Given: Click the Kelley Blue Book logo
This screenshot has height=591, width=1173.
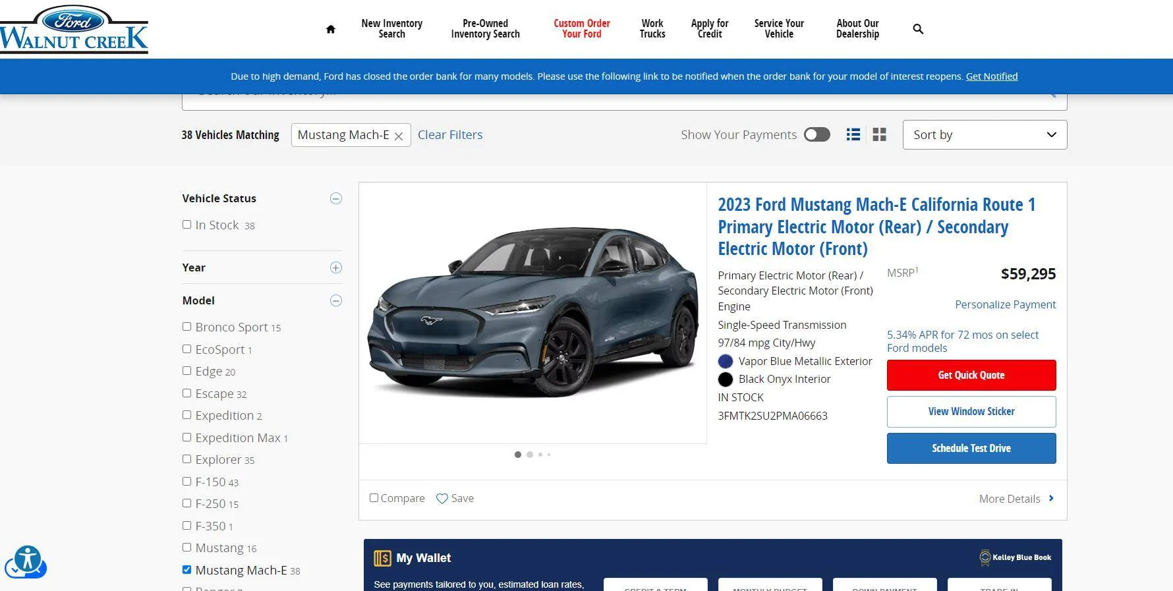Looking at the screenshot, I should 1015,557.
